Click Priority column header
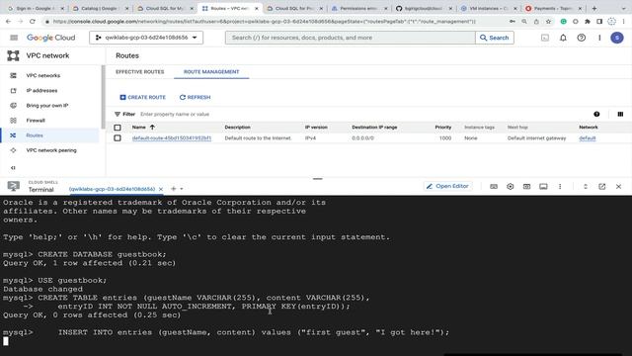This screenshot has width=632, height=356. [443, 128]
